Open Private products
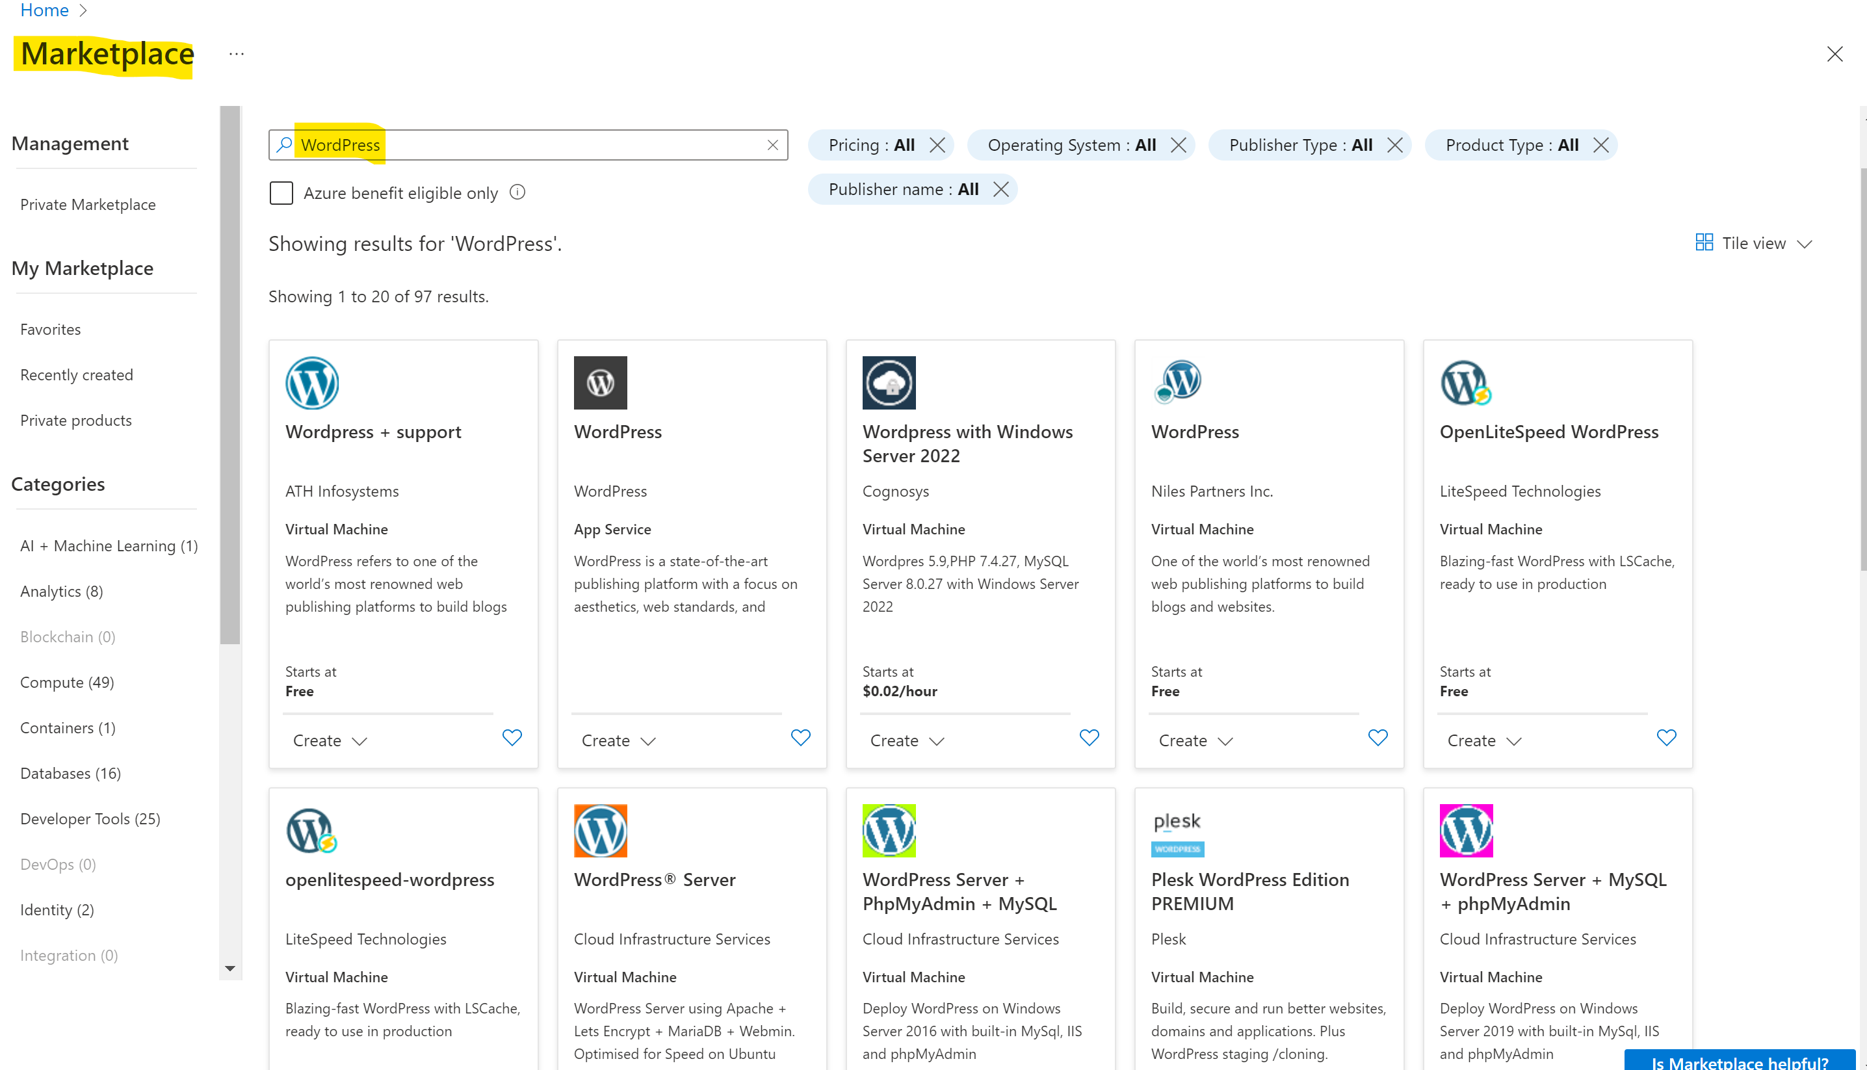 point(75,421)
